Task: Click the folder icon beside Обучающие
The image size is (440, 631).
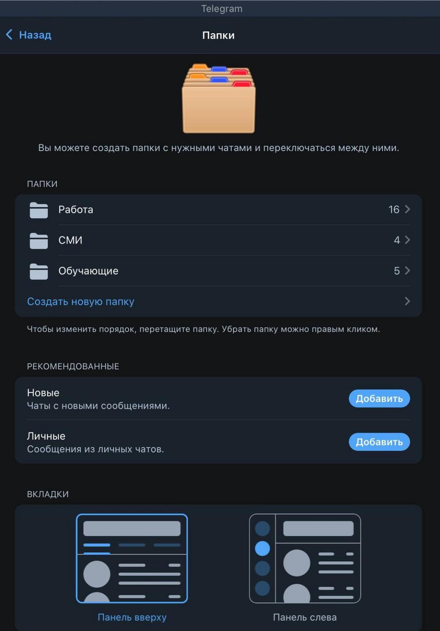Action: (39, 271)
